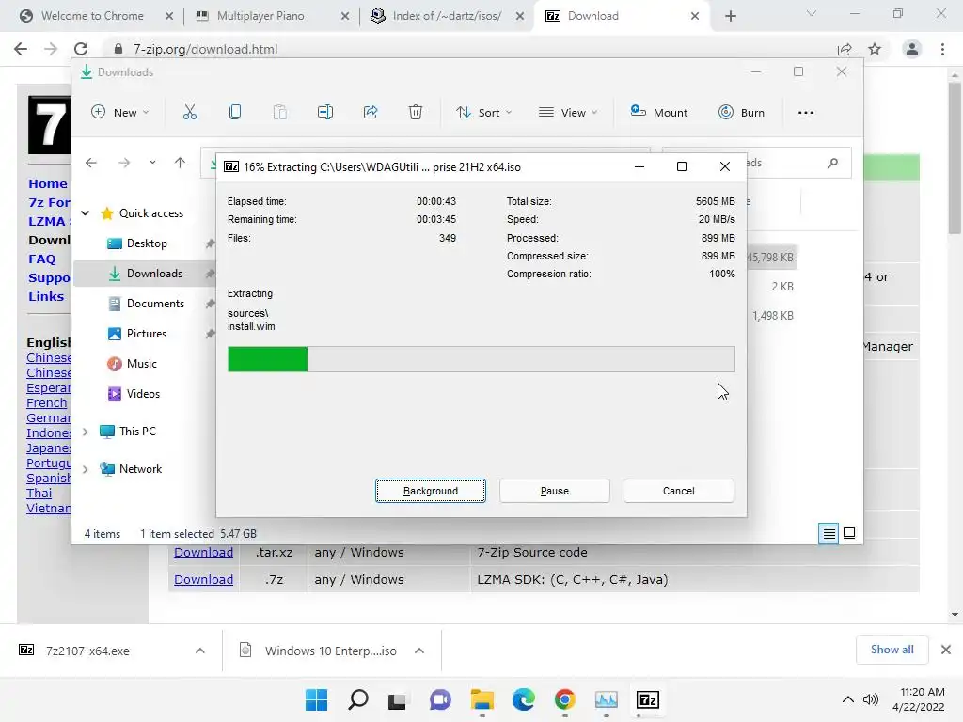The width and height of the screenshot is (963, 722).
Task: Click the browser page vertical scrollbar
Action: click(x=955, y=158)
